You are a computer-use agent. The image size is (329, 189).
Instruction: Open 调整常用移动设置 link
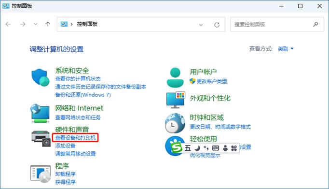(75, 154)
